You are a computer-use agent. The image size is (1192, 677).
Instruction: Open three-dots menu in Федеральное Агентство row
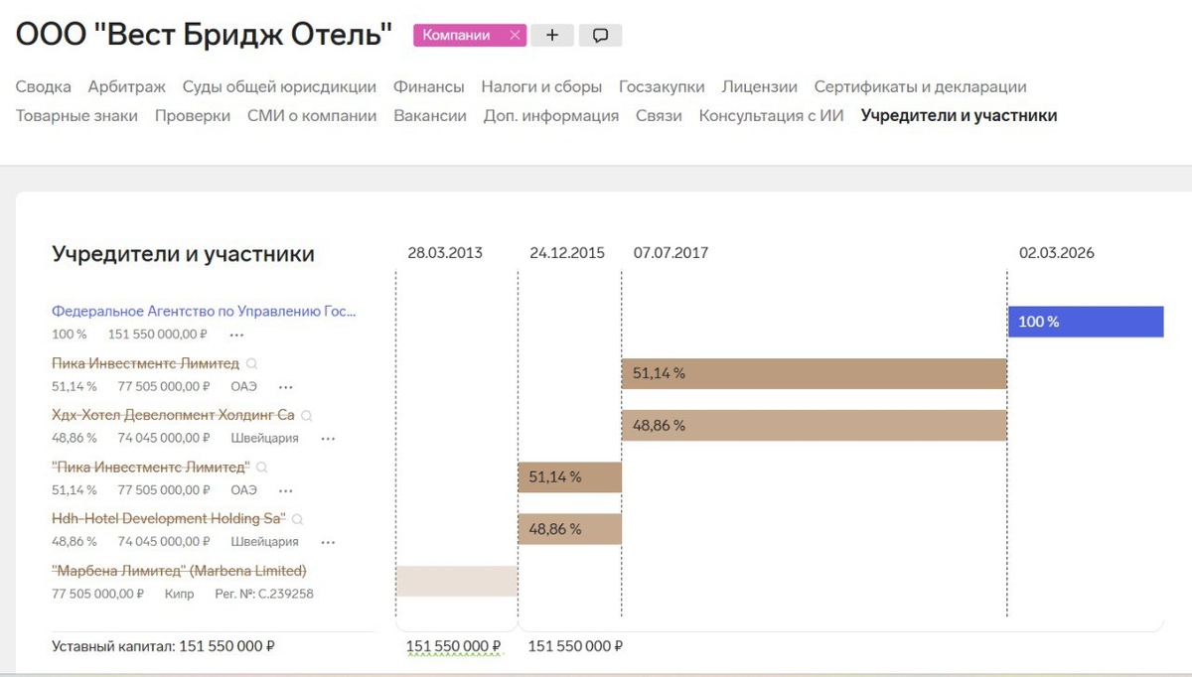[x=236, y=335]
